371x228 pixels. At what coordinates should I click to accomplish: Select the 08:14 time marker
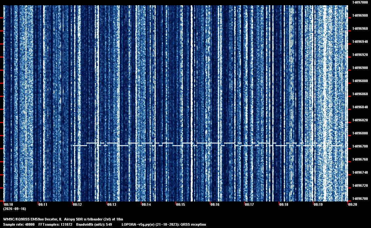(146, 204)
